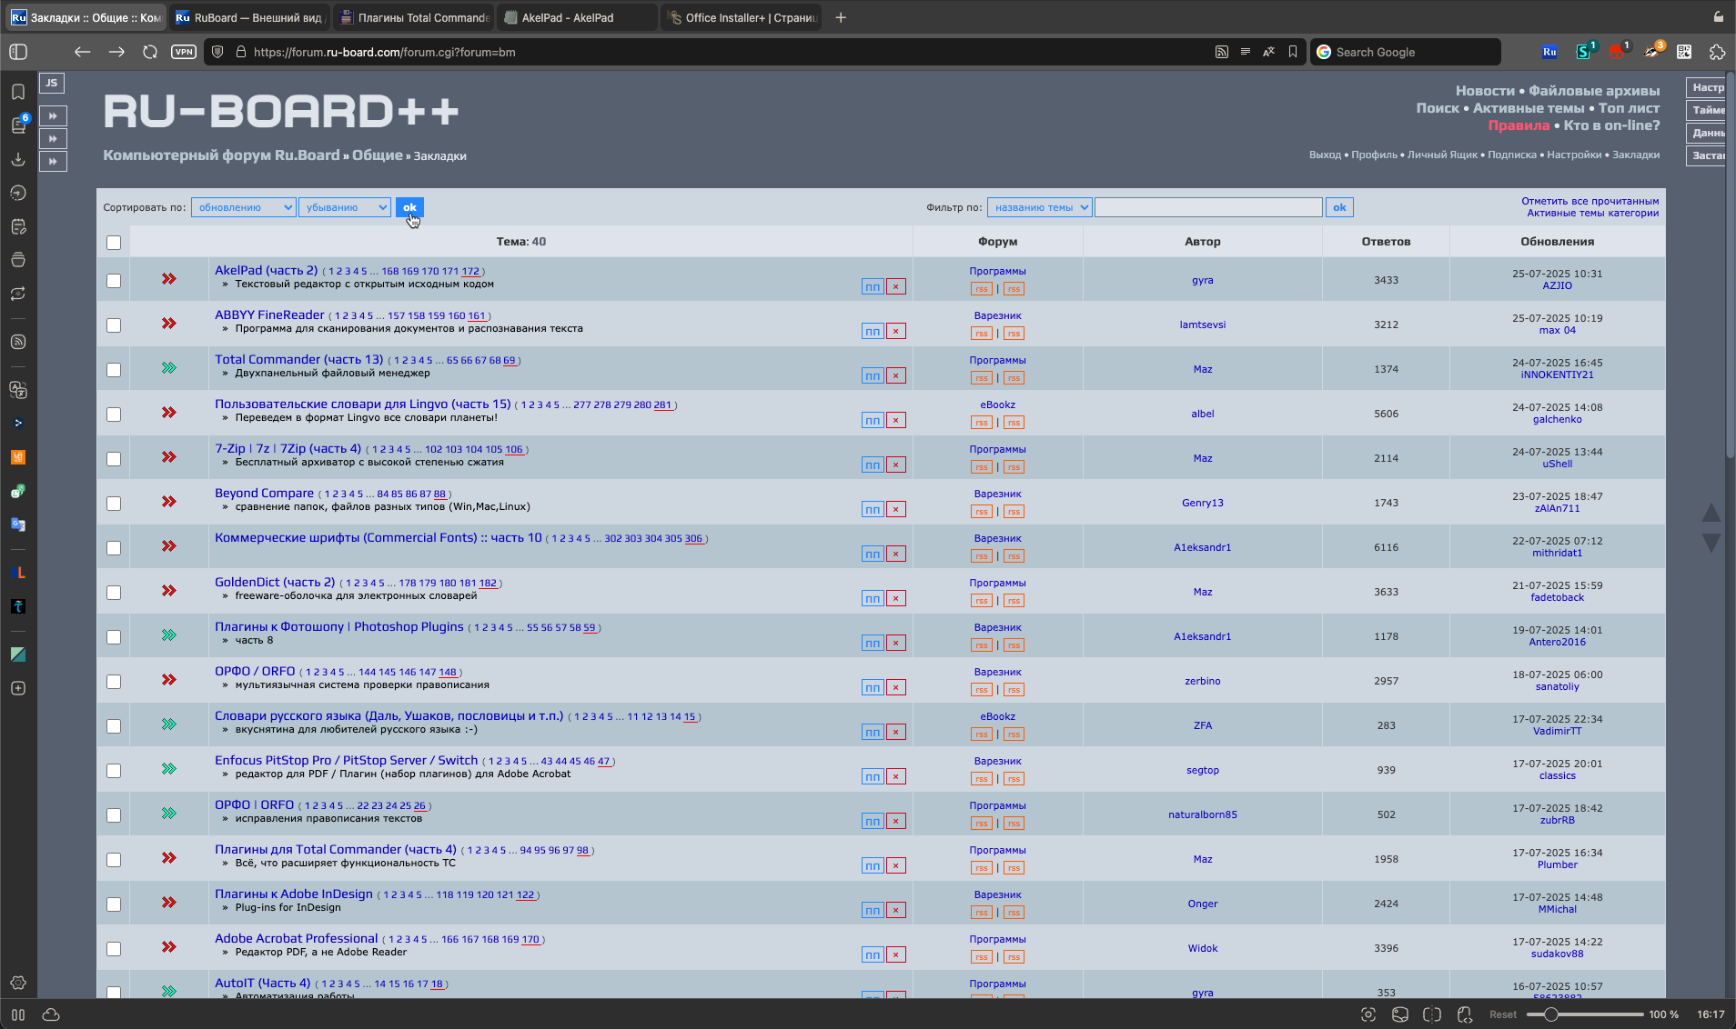Click the tile tabs icon in status bar
Image resolution: width=1736 pixels, height=1029 pixels.
coord(1432,1014)
